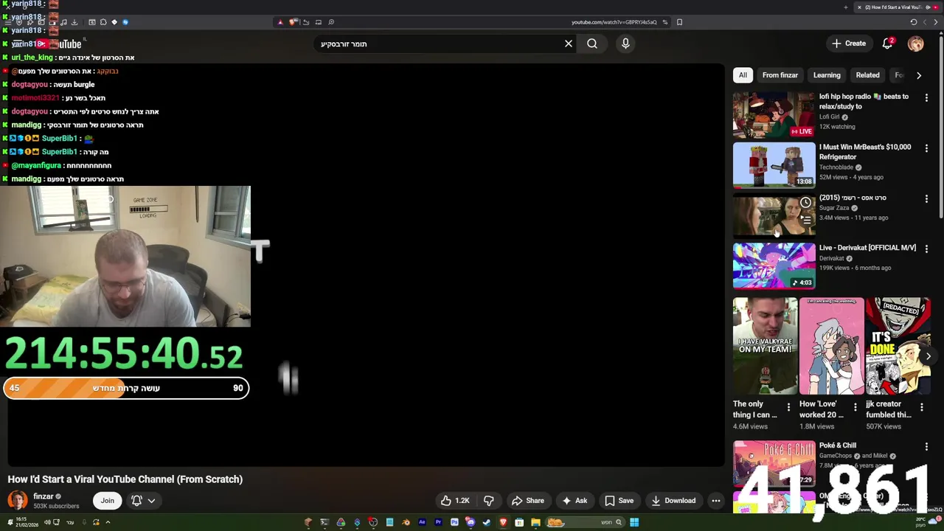Open options menu for MrBeast Refrigerator video
The image size is (944, 531).
(926, 147)
